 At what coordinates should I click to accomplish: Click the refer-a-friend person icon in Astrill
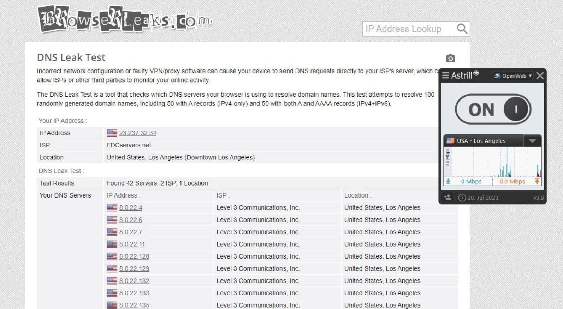[x=448, y=197]
